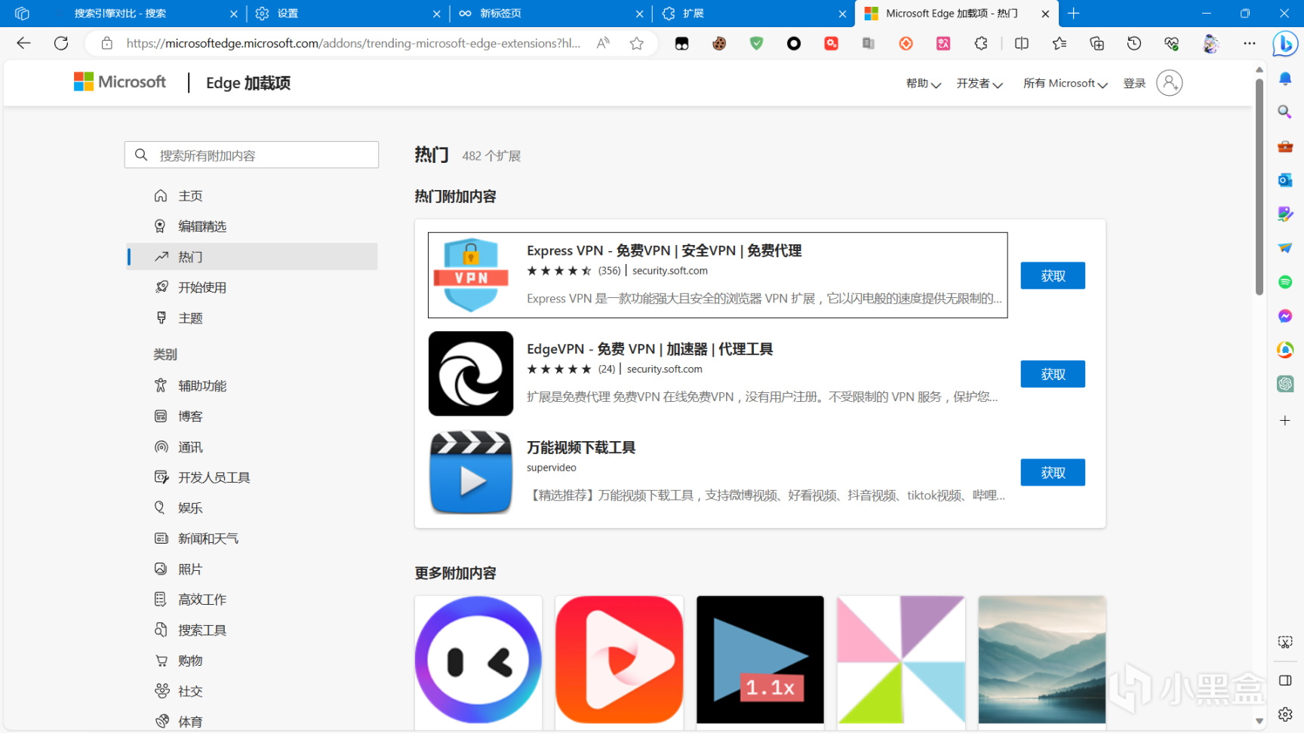Viewport: 1304px width, 733px height.
Task: Open the sidebar Tools briefcase
Action: click(1285, 146)
